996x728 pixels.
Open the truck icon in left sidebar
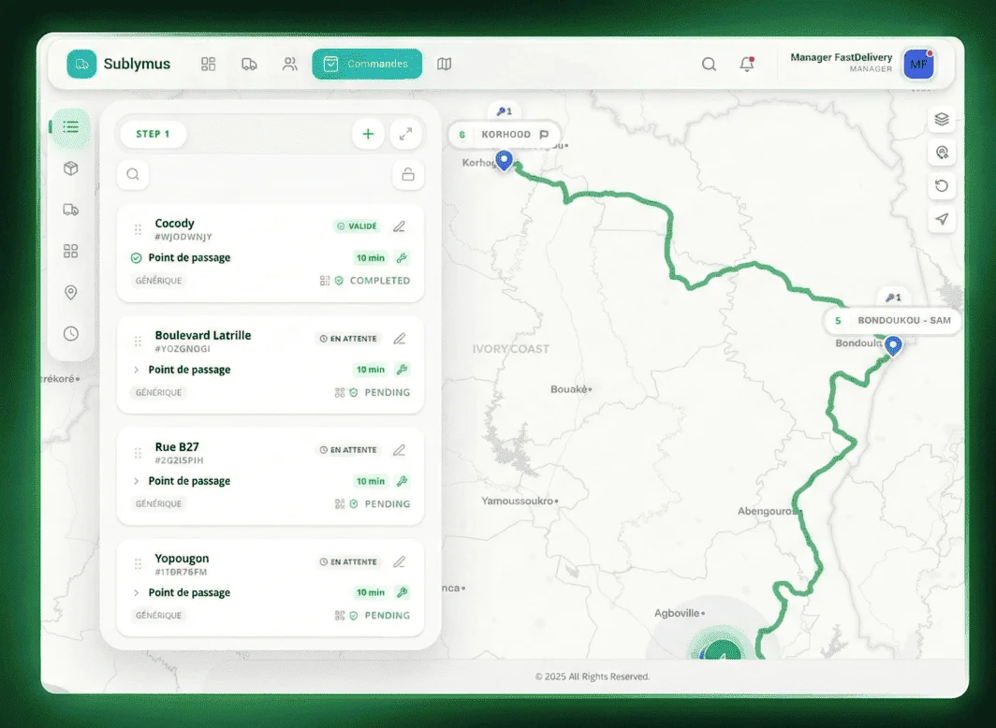[x=70, y=210]
